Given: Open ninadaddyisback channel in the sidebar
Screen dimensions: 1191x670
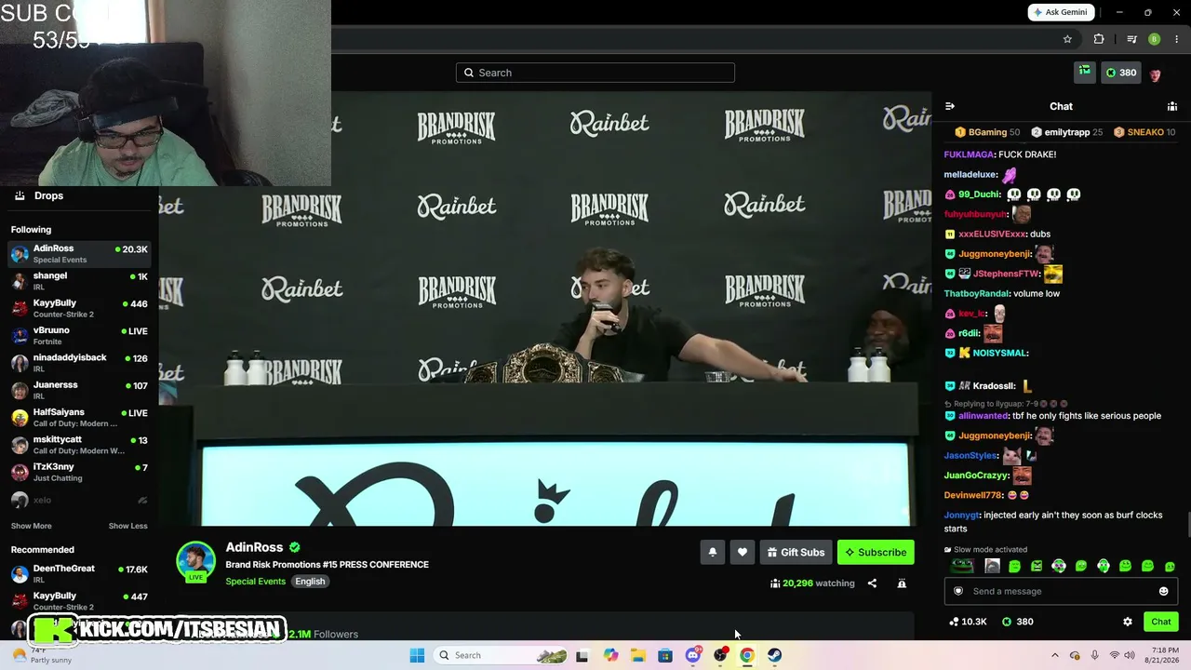Looking at the screenshot, I should pos(79,363).
